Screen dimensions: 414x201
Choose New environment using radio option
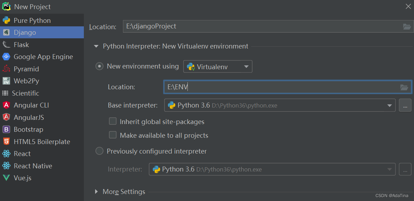tap(100, 66)
